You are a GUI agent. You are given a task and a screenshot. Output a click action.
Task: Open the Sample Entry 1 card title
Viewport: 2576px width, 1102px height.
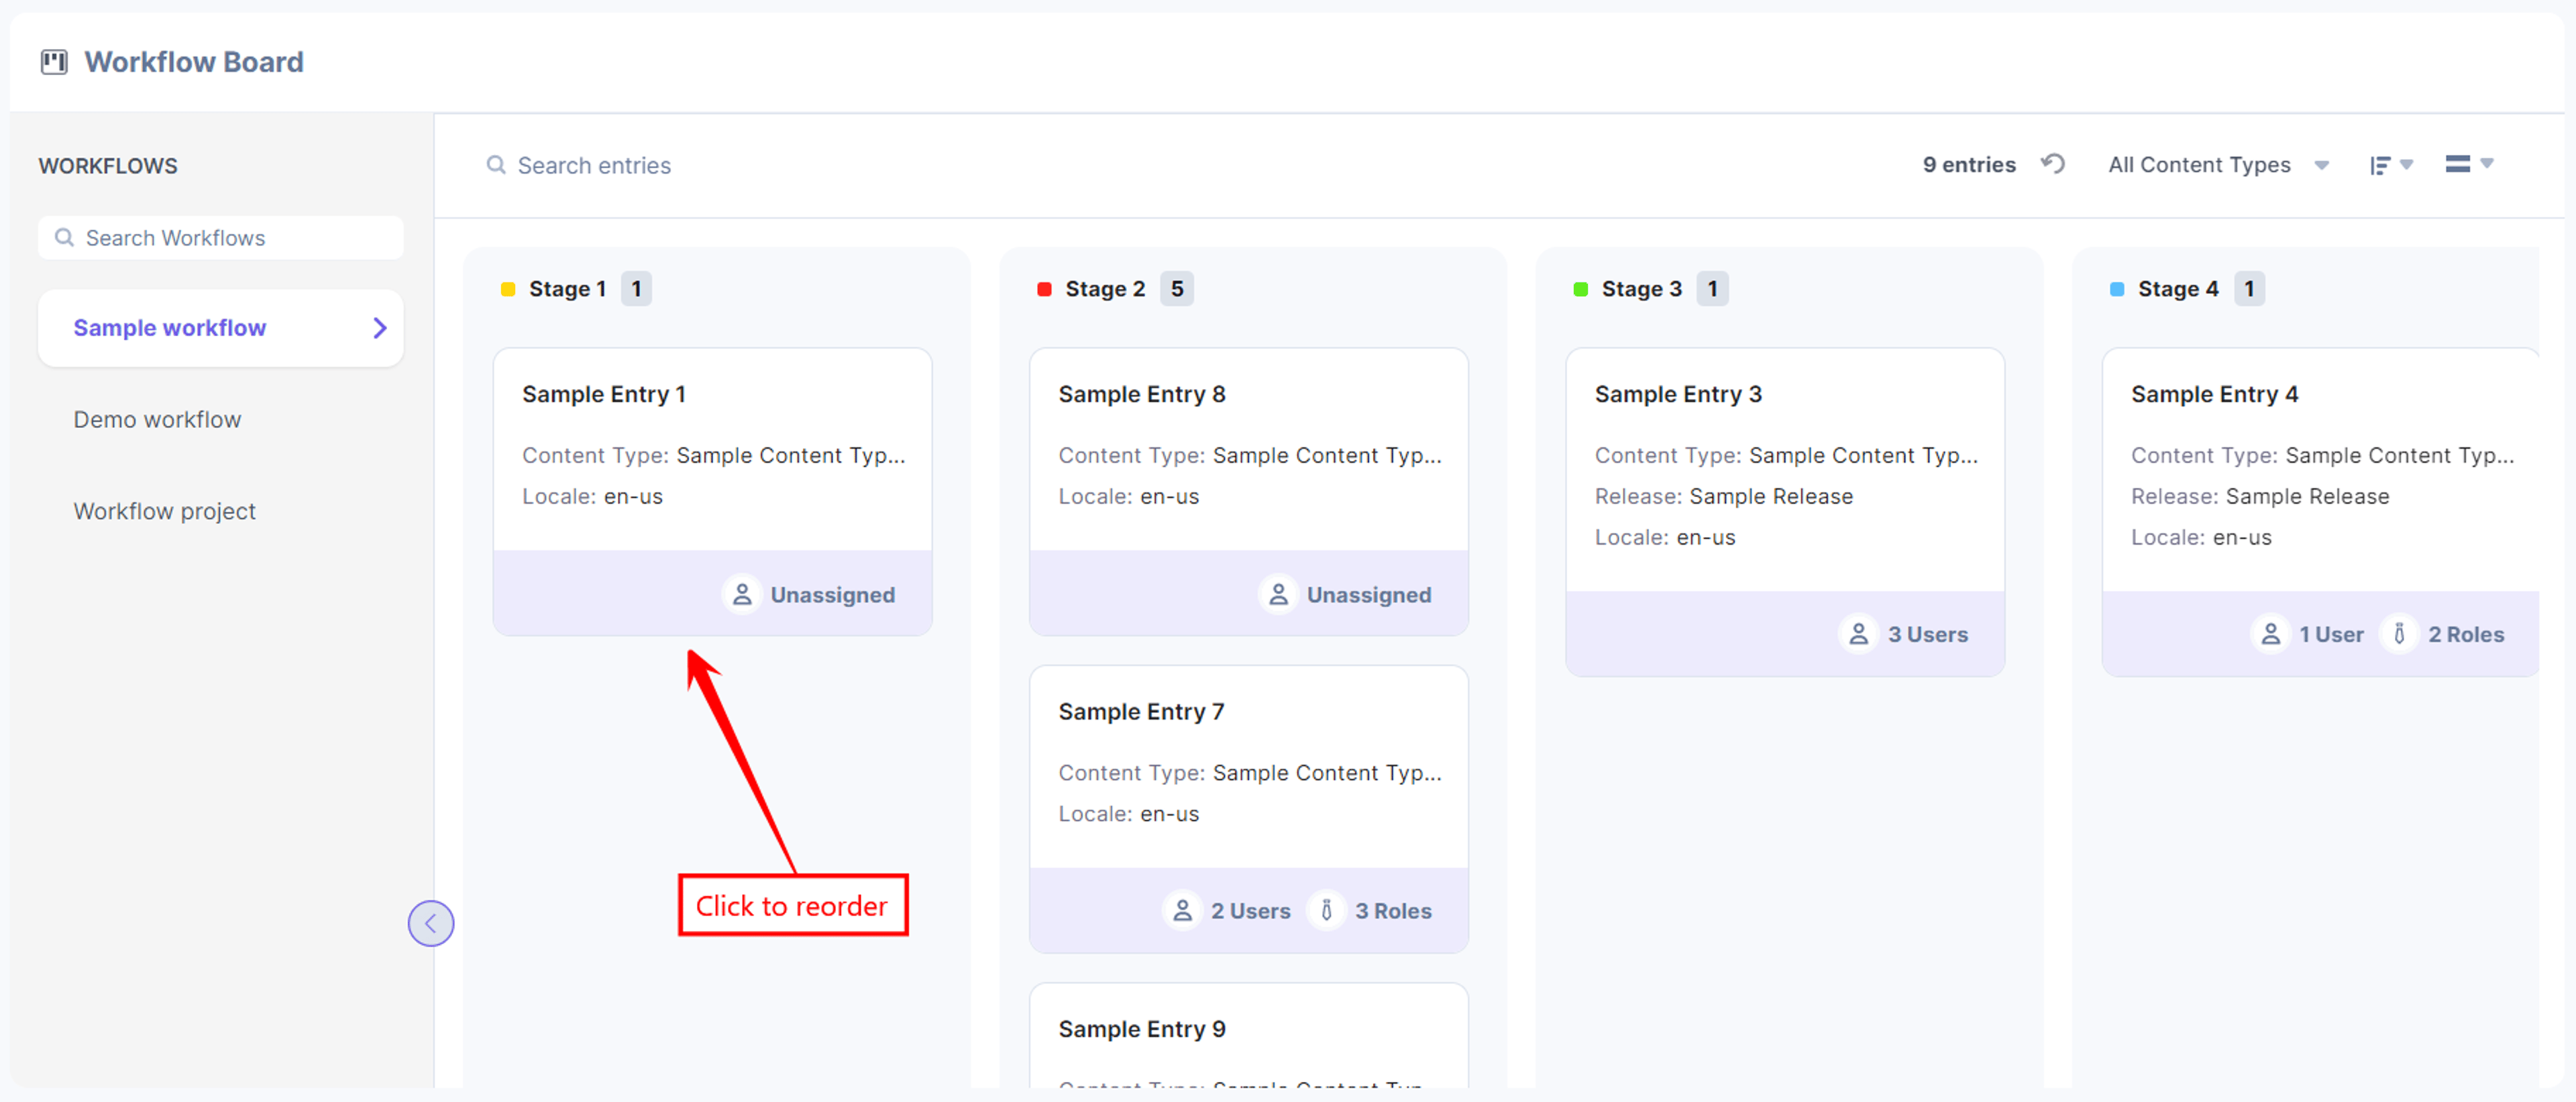(603, 394)
